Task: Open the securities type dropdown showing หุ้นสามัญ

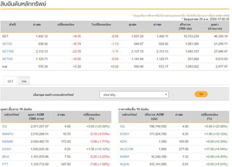Action: click(x=134, y=95)
